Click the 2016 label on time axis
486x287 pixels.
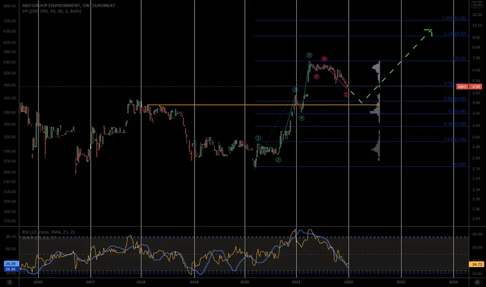[x=38, y=282]
